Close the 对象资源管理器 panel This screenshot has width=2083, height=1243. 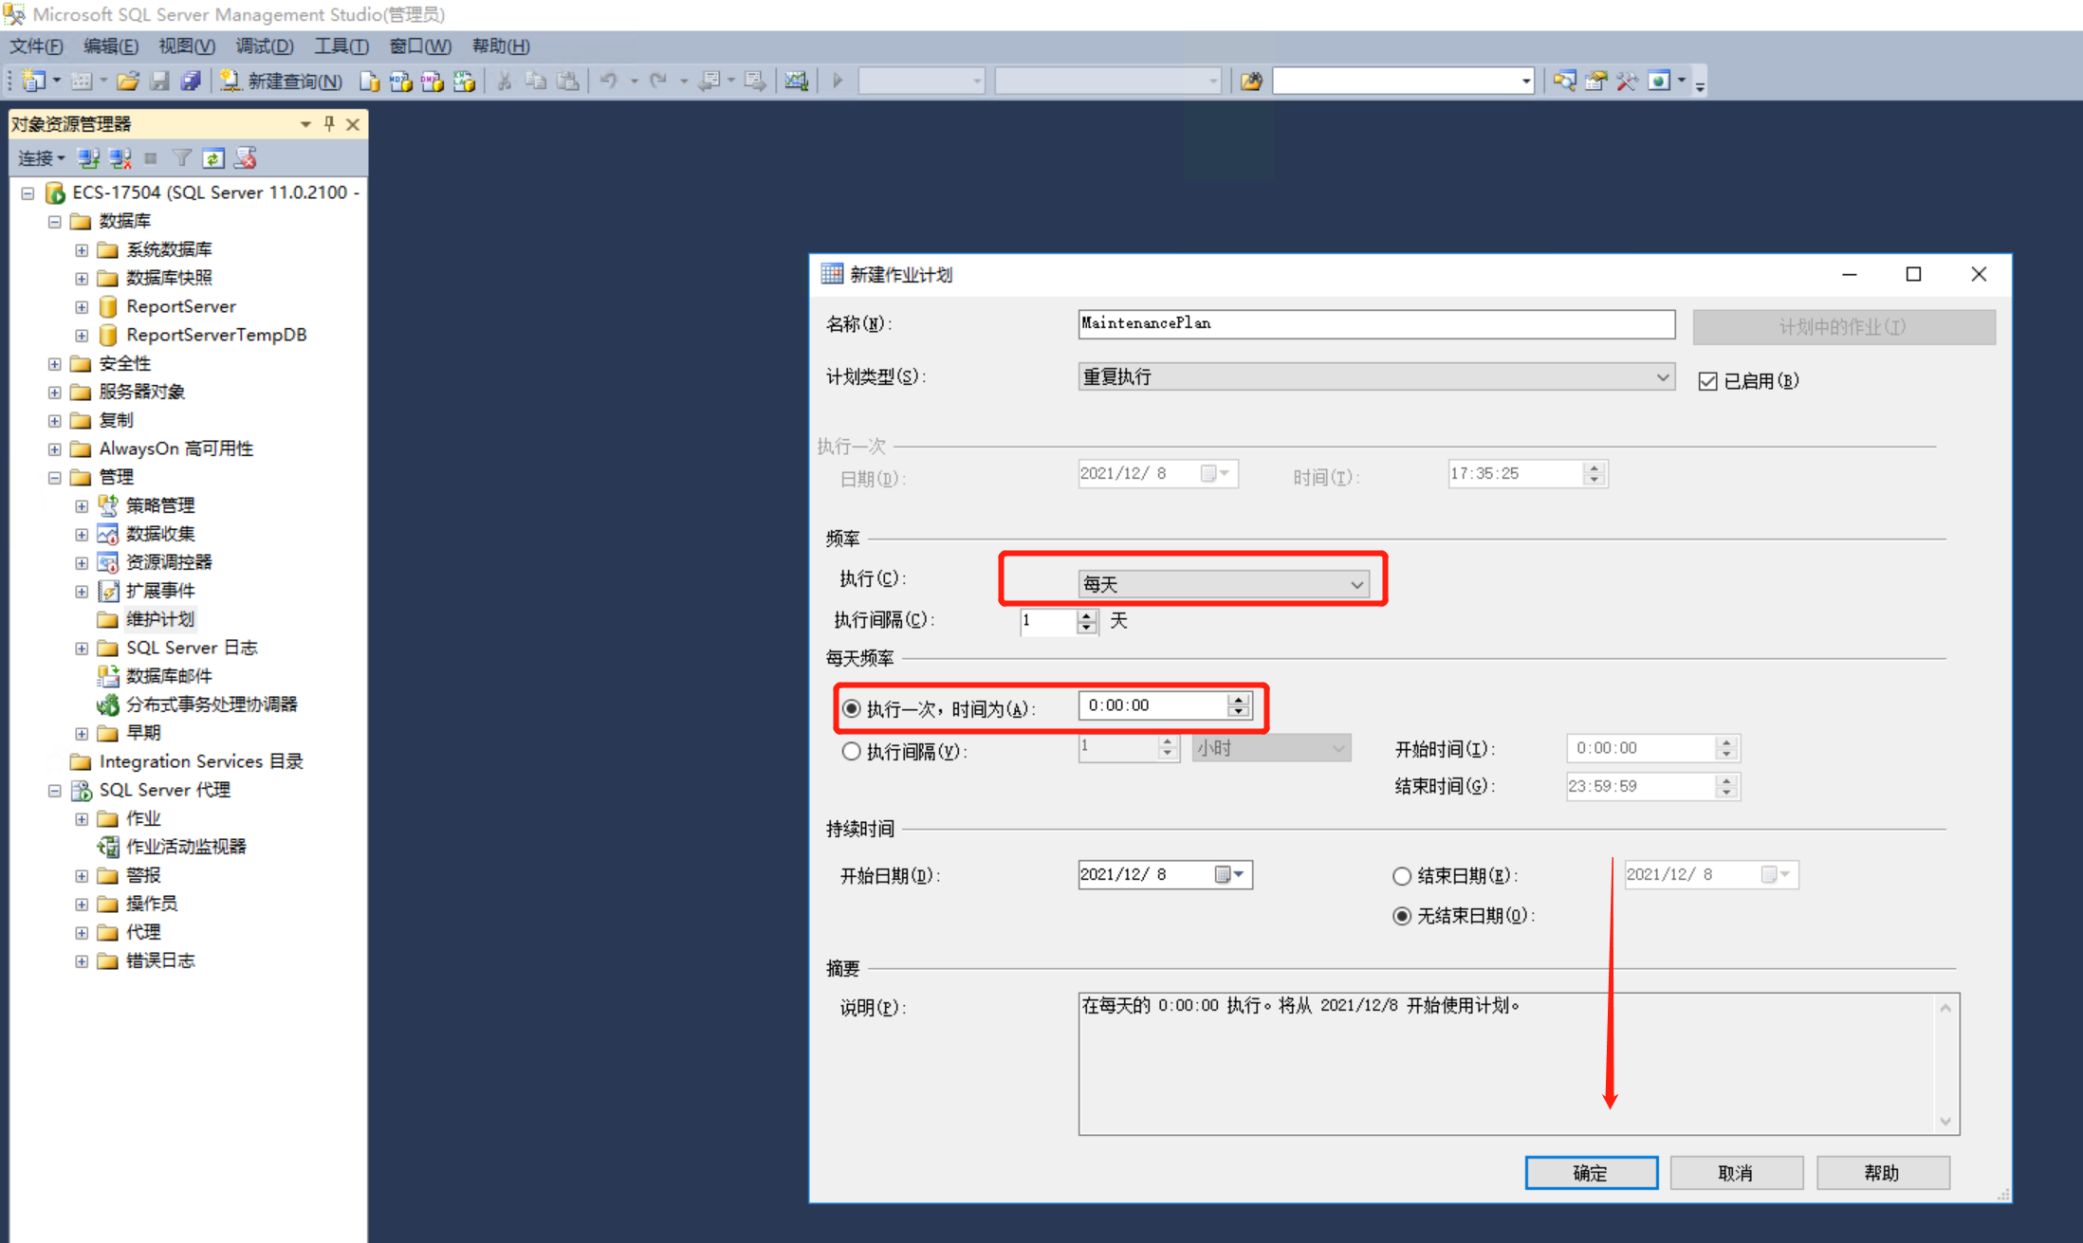pyautogui.click(x=353, y=123)
